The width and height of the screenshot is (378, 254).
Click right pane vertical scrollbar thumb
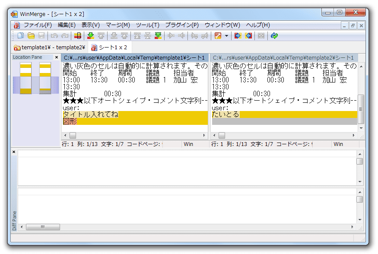361,109
